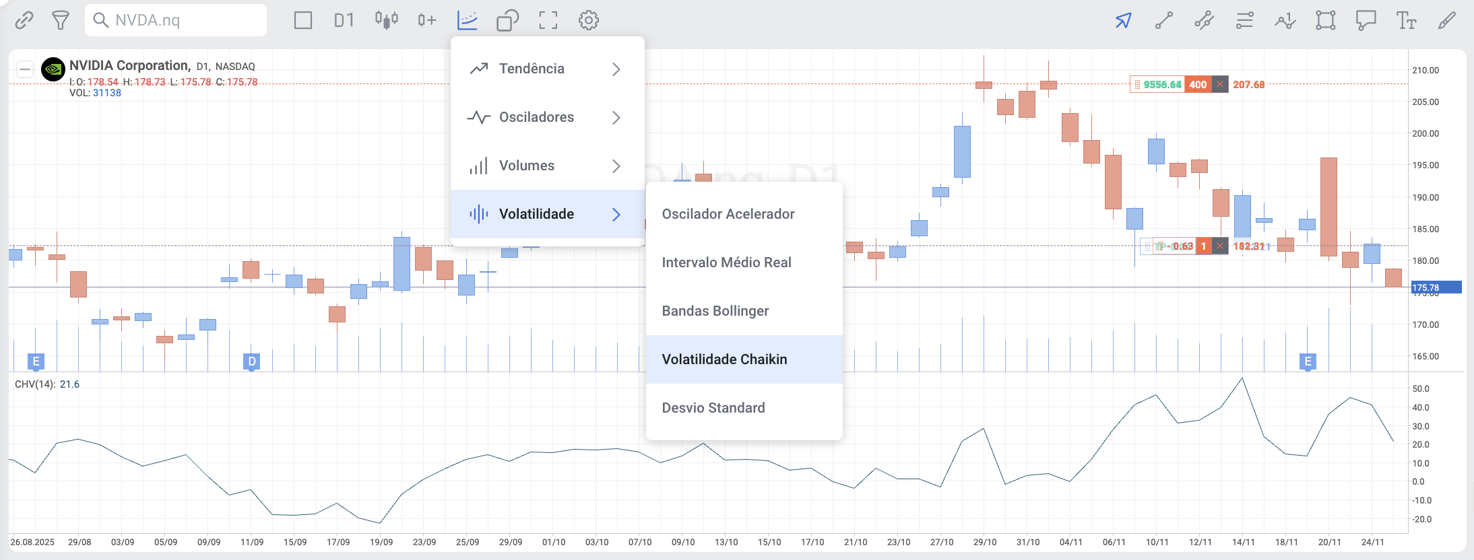Open the Tendência submenu
The image size is (1474, 560).
547,69
